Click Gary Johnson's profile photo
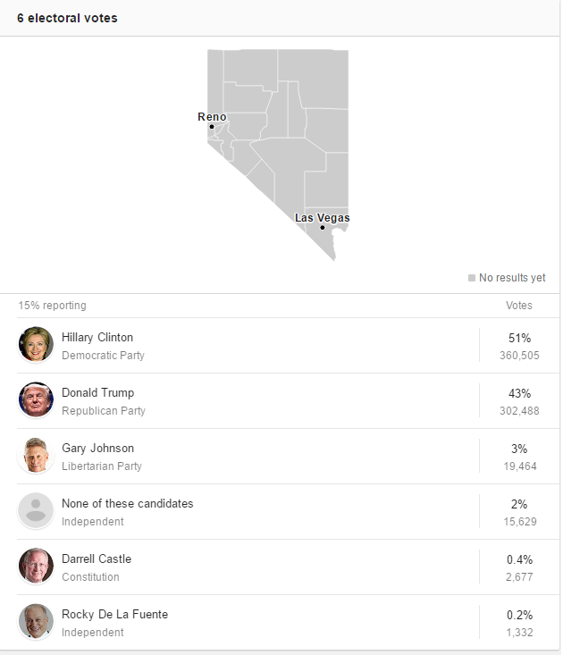The height and width of the screenshot is (655, 563). (x=36, y=456)
